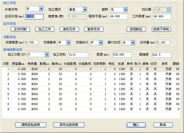
Task: Click the 暂停无效 button
Action: pyautogui.click(x=93, y=29)
